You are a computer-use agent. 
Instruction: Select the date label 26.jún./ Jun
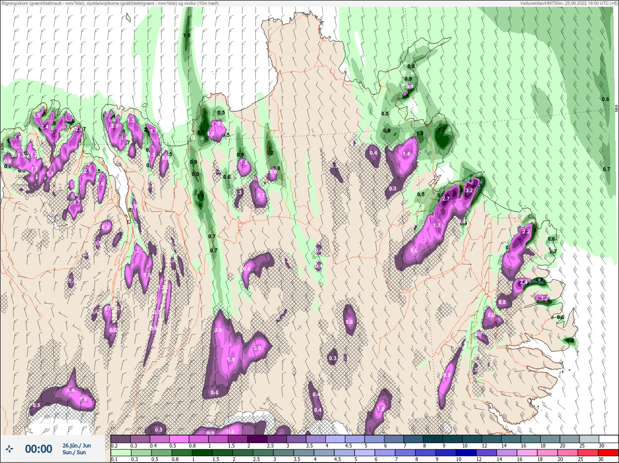[x=76, y=445]
